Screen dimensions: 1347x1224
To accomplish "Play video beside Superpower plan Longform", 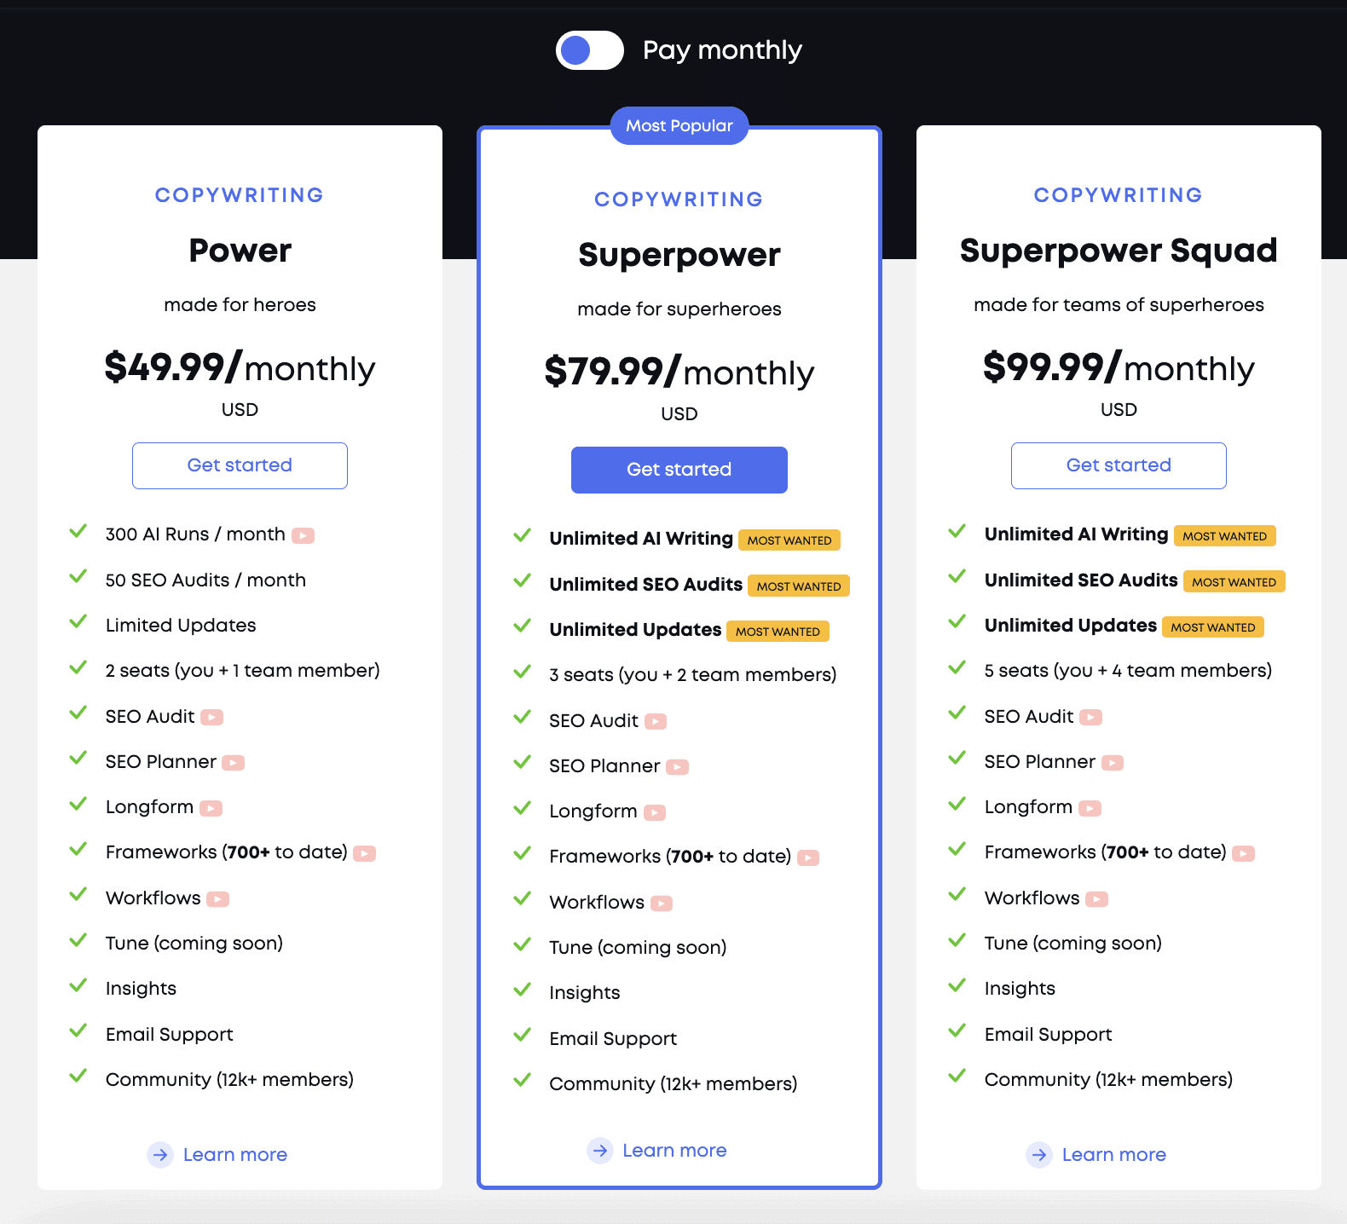I will click(655, 812).
